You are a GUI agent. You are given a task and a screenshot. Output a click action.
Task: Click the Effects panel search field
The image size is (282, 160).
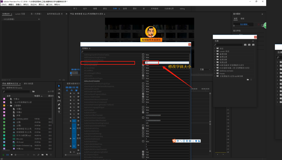(x=228, y=45)
